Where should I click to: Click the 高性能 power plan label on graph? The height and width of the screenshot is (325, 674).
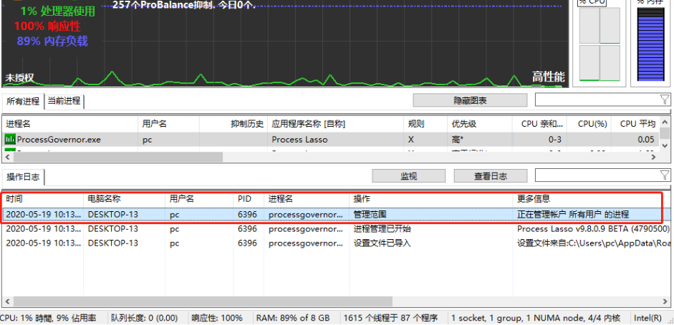(x=548, y=77)
